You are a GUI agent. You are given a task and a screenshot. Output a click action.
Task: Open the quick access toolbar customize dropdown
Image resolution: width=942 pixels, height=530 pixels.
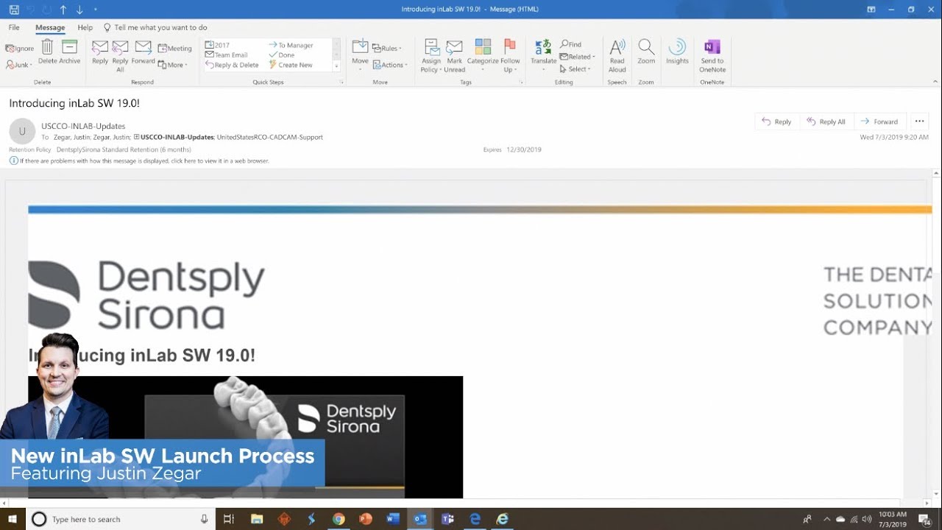coord(96,10)
